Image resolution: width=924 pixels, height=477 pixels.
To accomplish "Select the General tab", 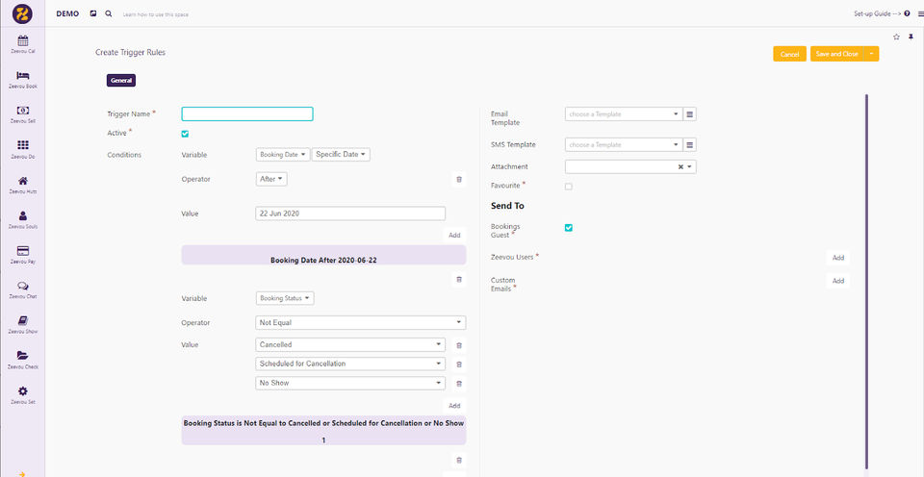I will point(121,81).
